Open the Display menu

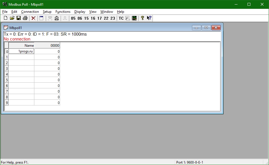(79, 12)
